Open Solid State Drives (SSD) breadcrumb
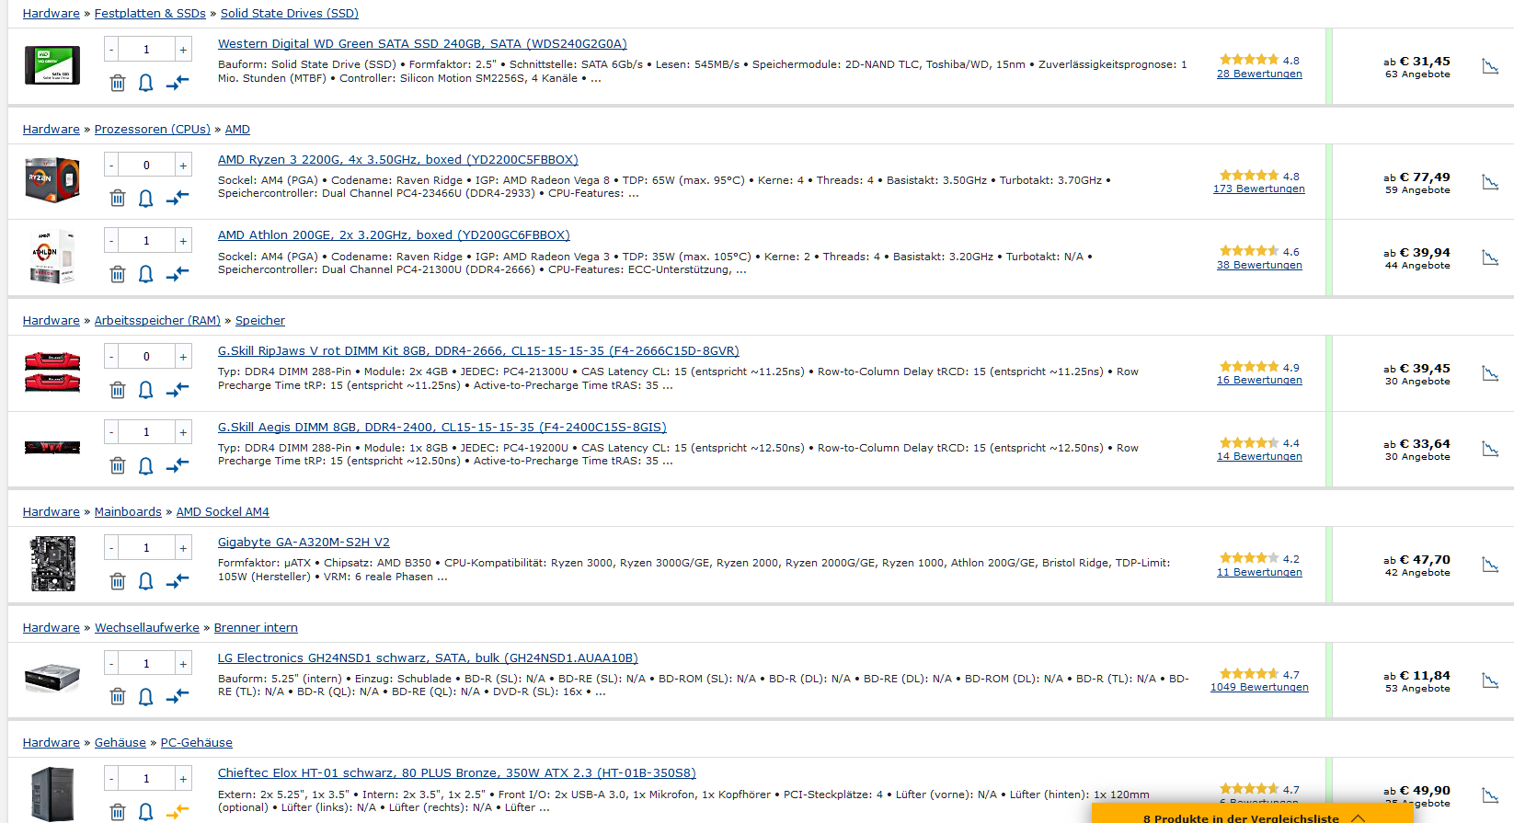1514x823 pixels. [x=290, y=13]
